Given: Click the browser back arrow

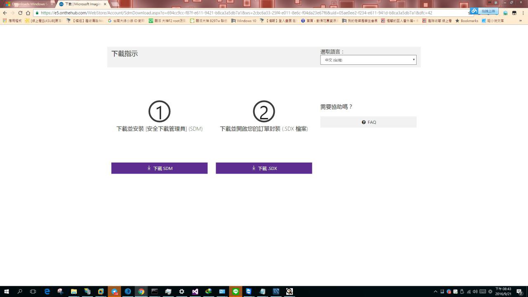Looking at the screenshot, I should [5, 13].
